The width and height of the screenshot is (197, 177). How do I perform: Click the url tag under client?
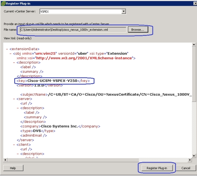26,149
